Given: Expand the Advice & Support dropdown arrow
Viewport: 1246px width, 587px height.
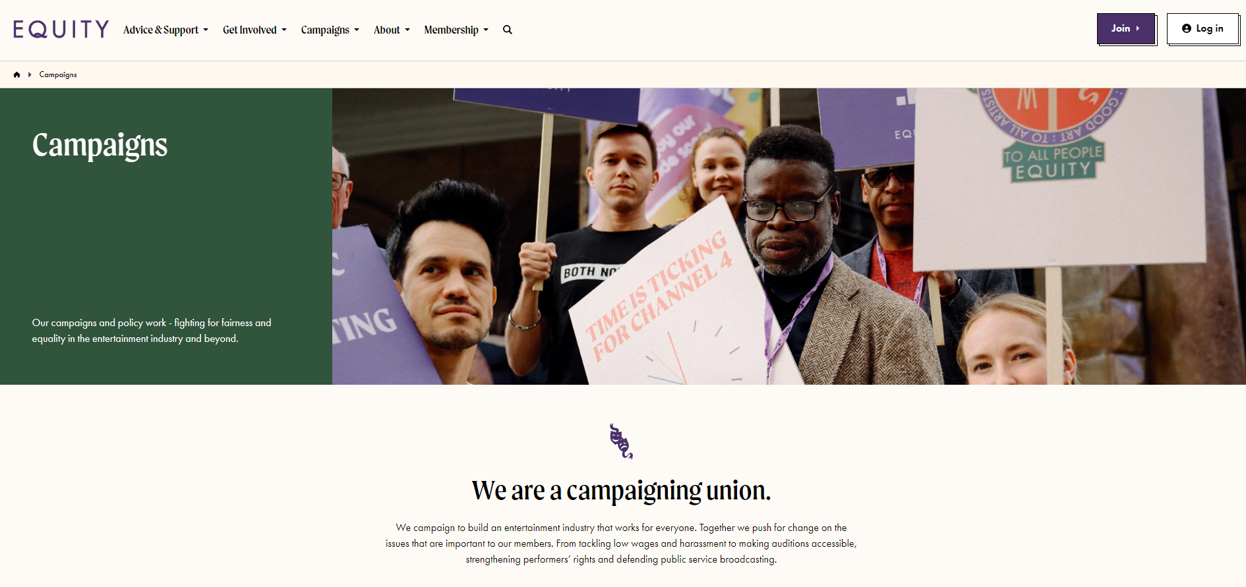Looking at the screenshot, I should (206, 30).
